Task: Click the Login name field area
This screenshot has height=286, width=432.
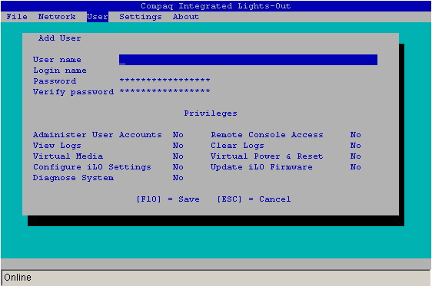Action: [x=248, y=71]
